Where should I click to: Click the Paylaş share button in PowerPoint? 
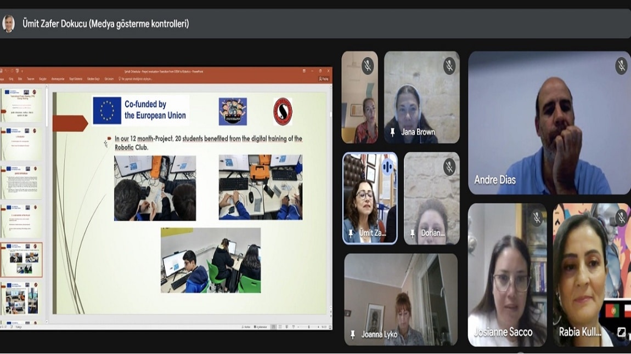[x=324, y=79]
